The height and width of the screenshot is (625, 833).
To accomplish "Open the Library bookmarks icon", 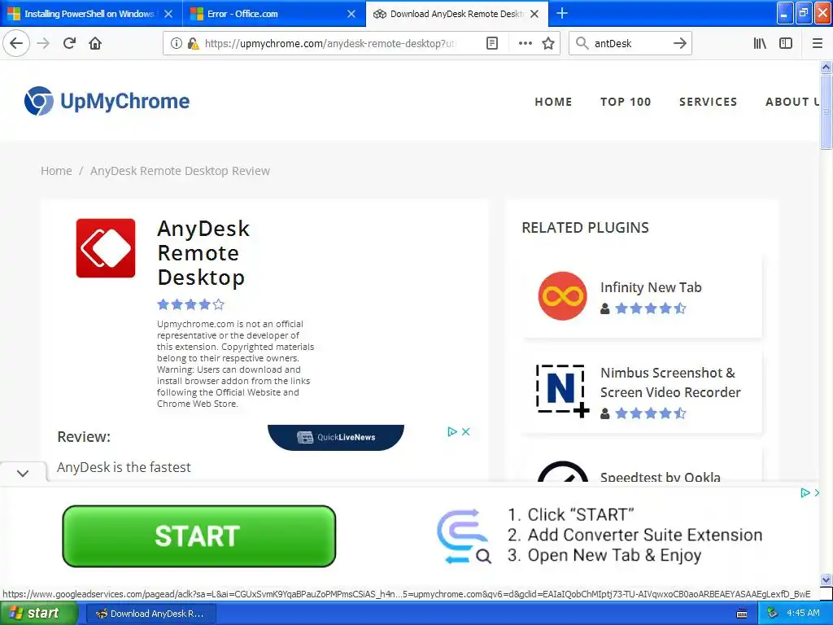I will [x=760, y=44].
